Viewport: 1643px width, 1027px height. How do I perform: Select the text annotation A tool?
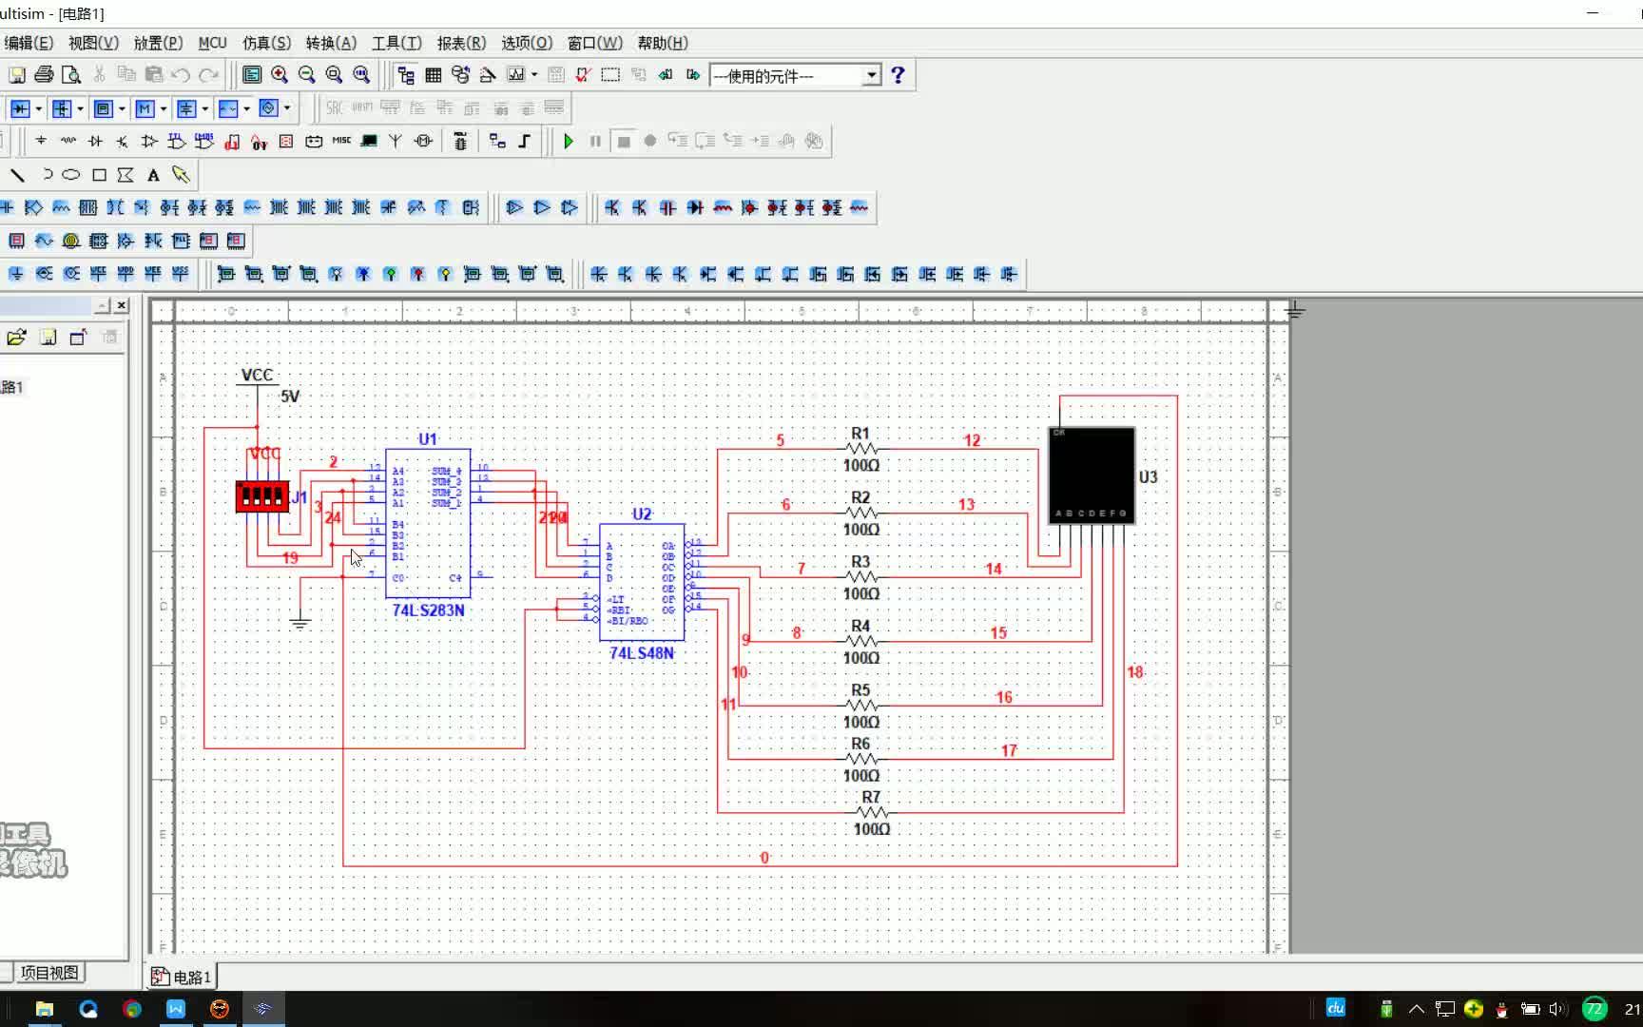click(x=153, y=175)
